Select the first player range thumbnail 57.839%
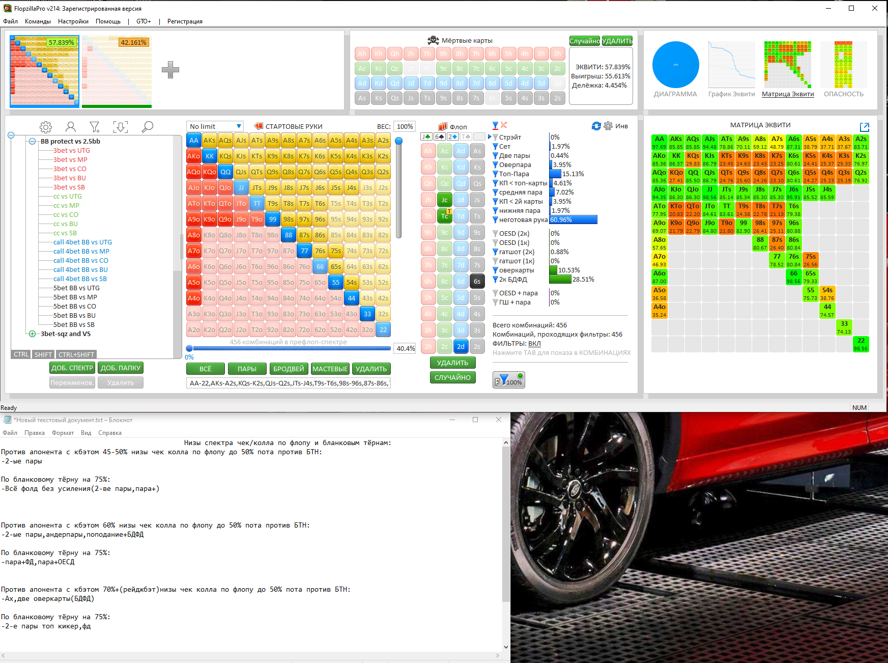Screen dimensions: 888x663 (45, 71)
